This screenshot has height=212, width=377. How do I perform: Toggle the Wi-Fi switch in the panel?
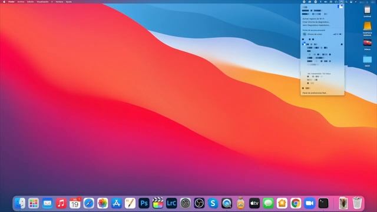point(340,6)
